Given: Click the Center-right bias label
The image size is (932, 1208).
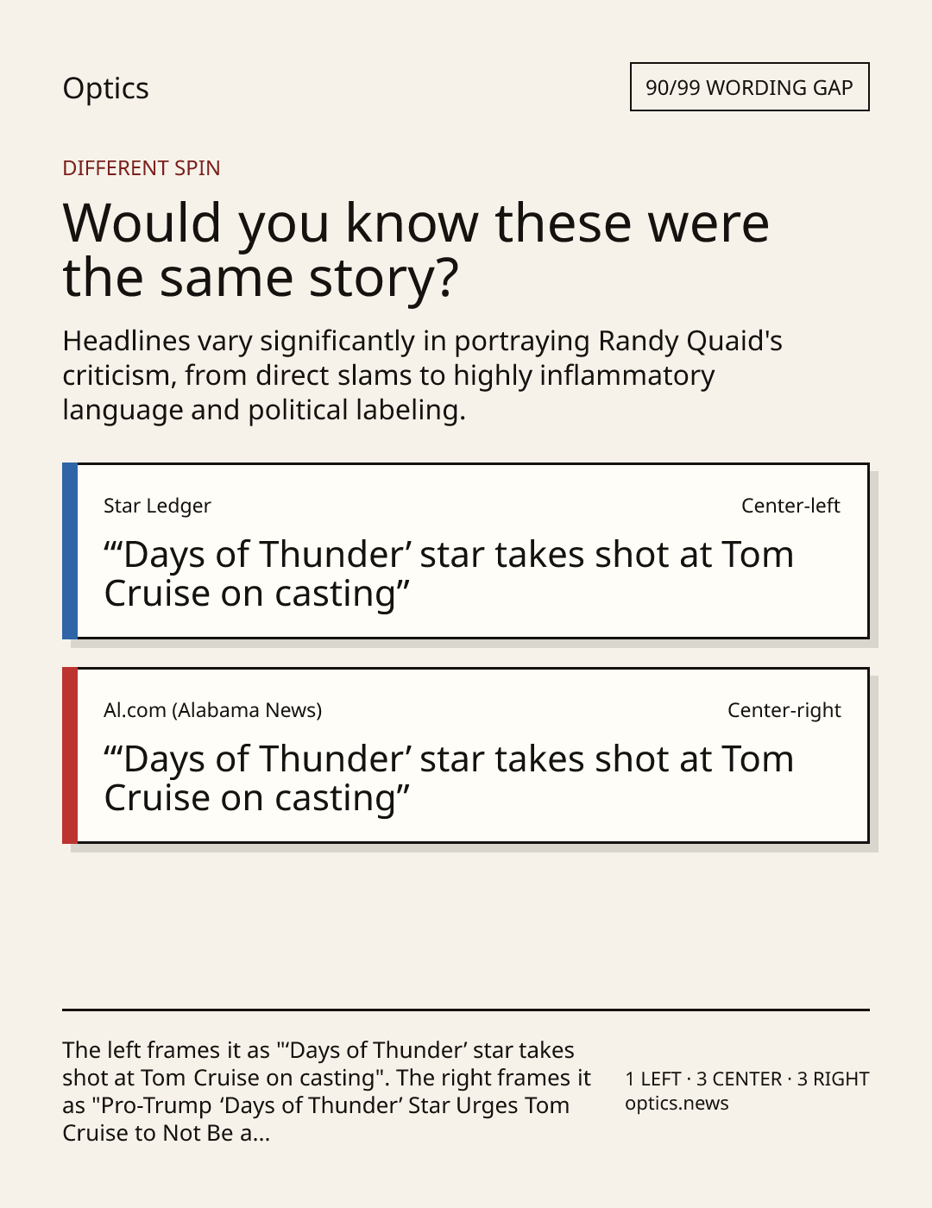Looking at the screenshot, I should coord(784,710).
